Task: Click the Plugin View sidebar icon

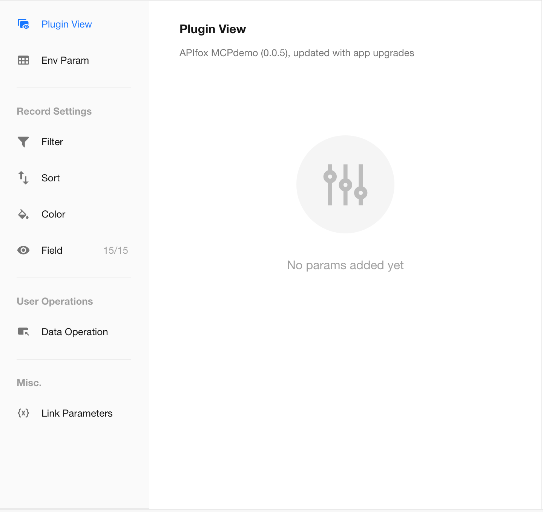Action: (23, 24)
